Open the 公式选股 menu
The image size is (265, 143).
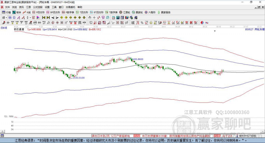(x=38, y=7)
